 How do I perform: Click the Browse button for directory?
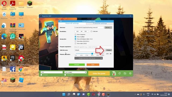point(108,27)
